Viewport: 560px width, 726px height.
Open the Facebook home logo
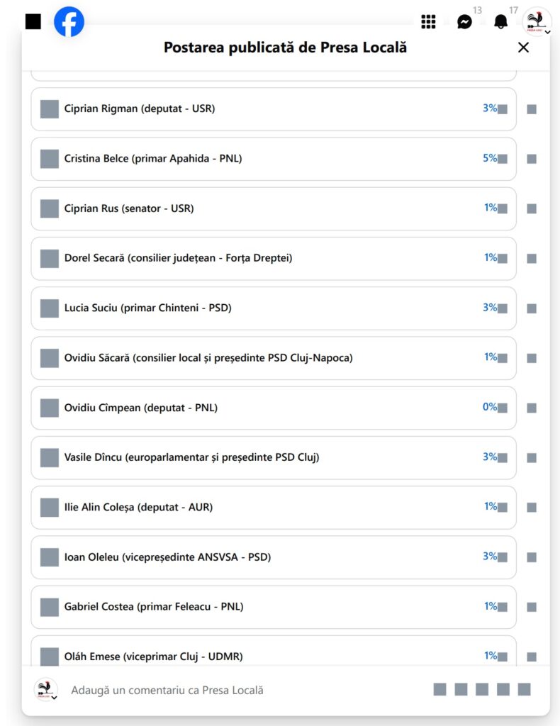(x=69, y=21)
